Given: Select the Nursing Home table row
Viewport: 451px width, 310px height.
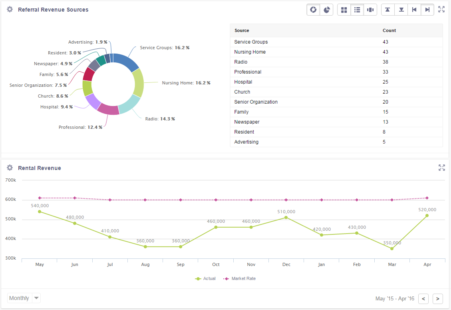Looking at the screenshot, I should coord(280,52).
